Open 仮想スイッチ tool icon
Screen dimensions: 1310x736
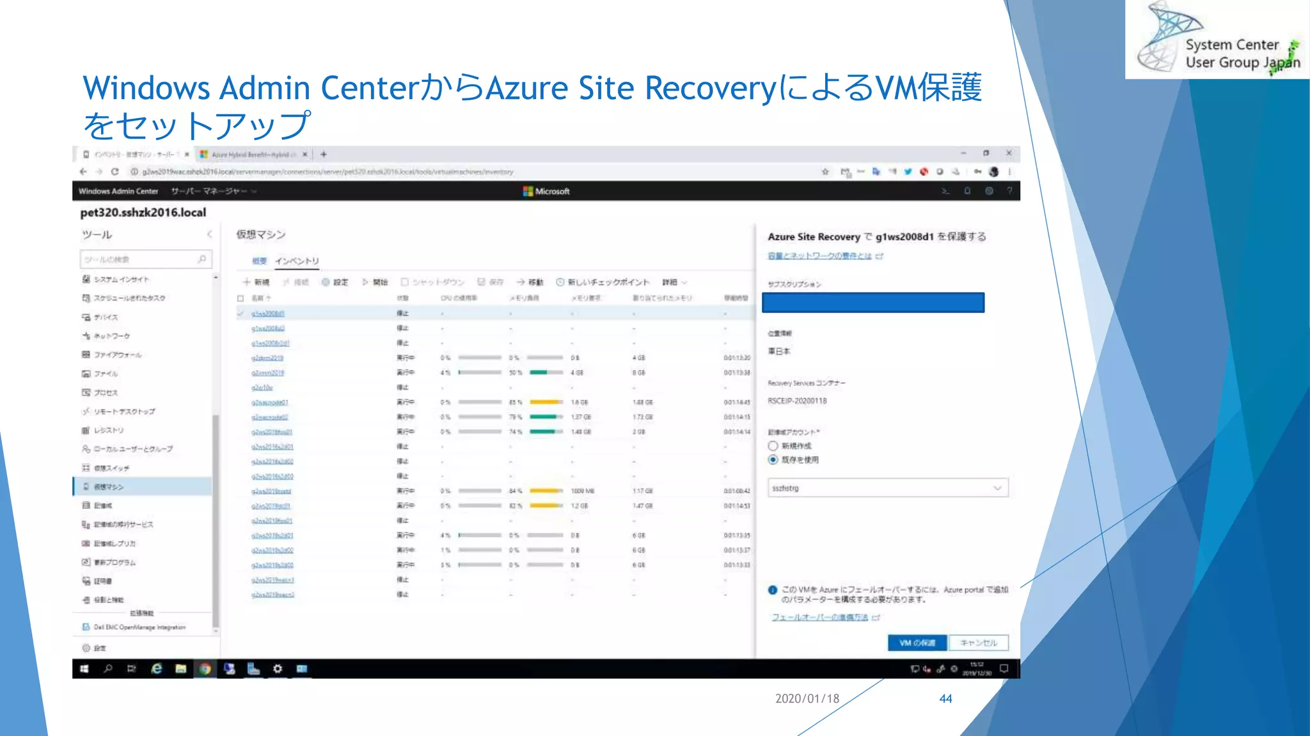[x=86, y=468]
